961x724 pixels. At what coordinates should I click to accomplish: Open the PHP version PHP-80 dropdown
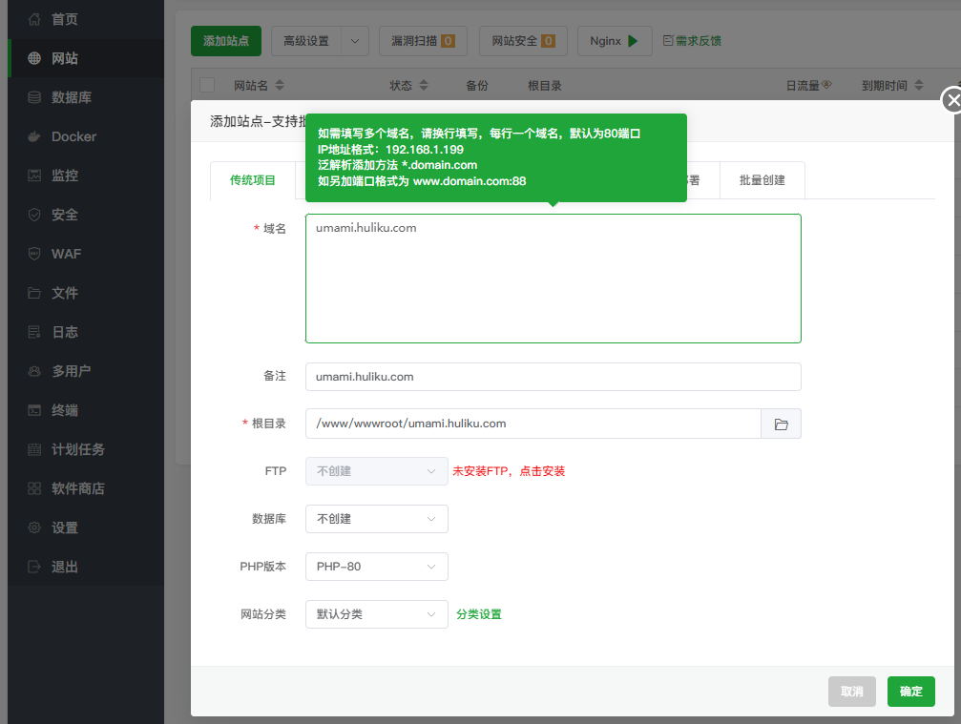click(376, 567)
